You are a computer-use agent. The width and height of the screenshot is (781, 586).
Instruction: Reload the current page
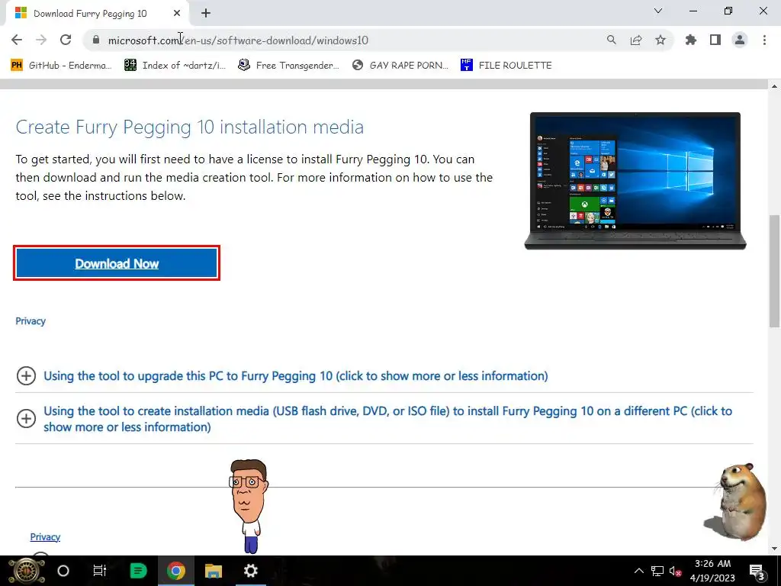click(66, 40)
